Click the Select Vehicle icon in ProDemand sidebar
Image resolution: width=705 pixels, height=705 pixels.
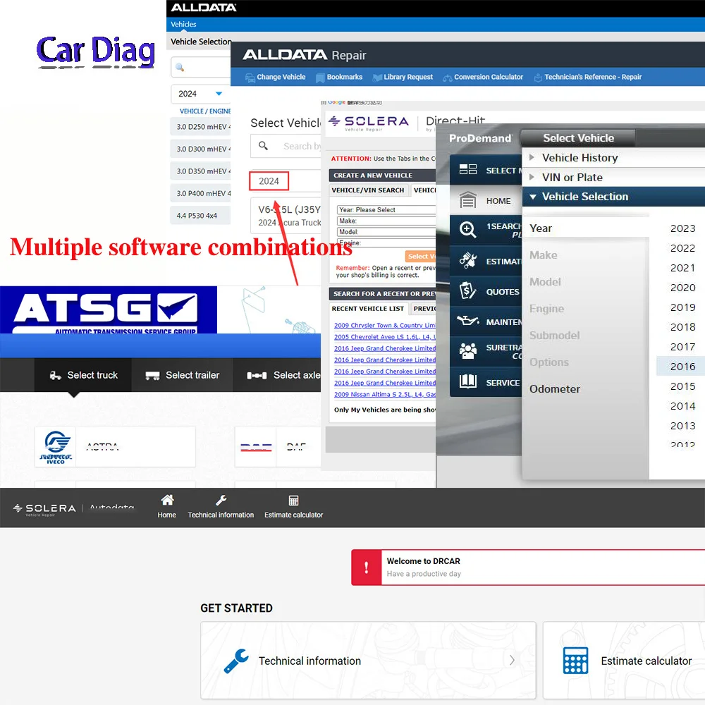tap(468, 169)
